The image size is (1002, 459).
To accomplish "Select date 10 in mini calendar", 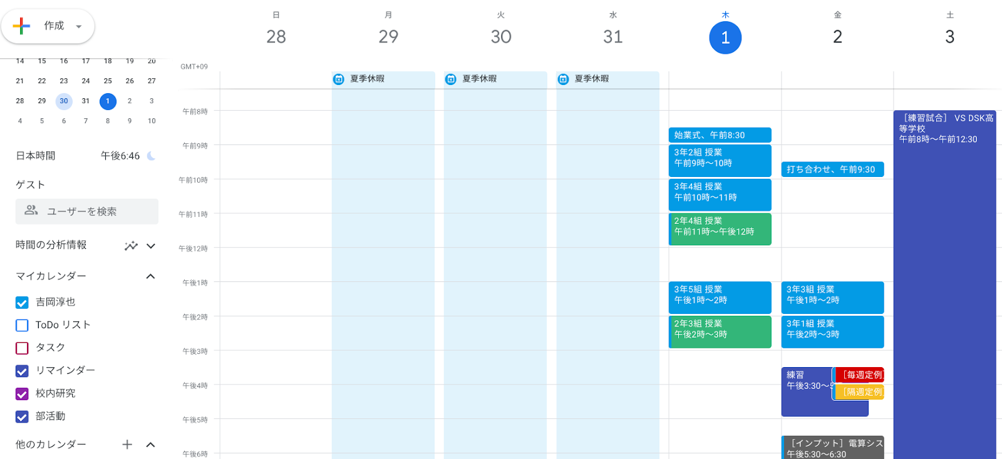I will pos(152,121).
